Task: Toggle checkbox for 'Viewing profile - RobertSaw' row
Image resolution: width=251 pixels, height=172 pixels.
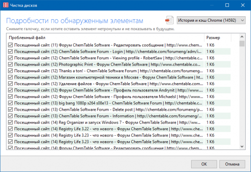Action: pyautogui.click(x=10, y=58)
